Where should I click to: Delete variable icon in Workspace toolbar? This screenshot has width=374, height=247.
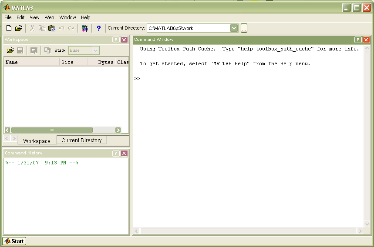point(47,50)
